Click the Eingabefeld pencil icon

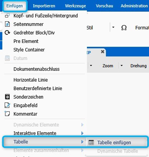(7, 105)
